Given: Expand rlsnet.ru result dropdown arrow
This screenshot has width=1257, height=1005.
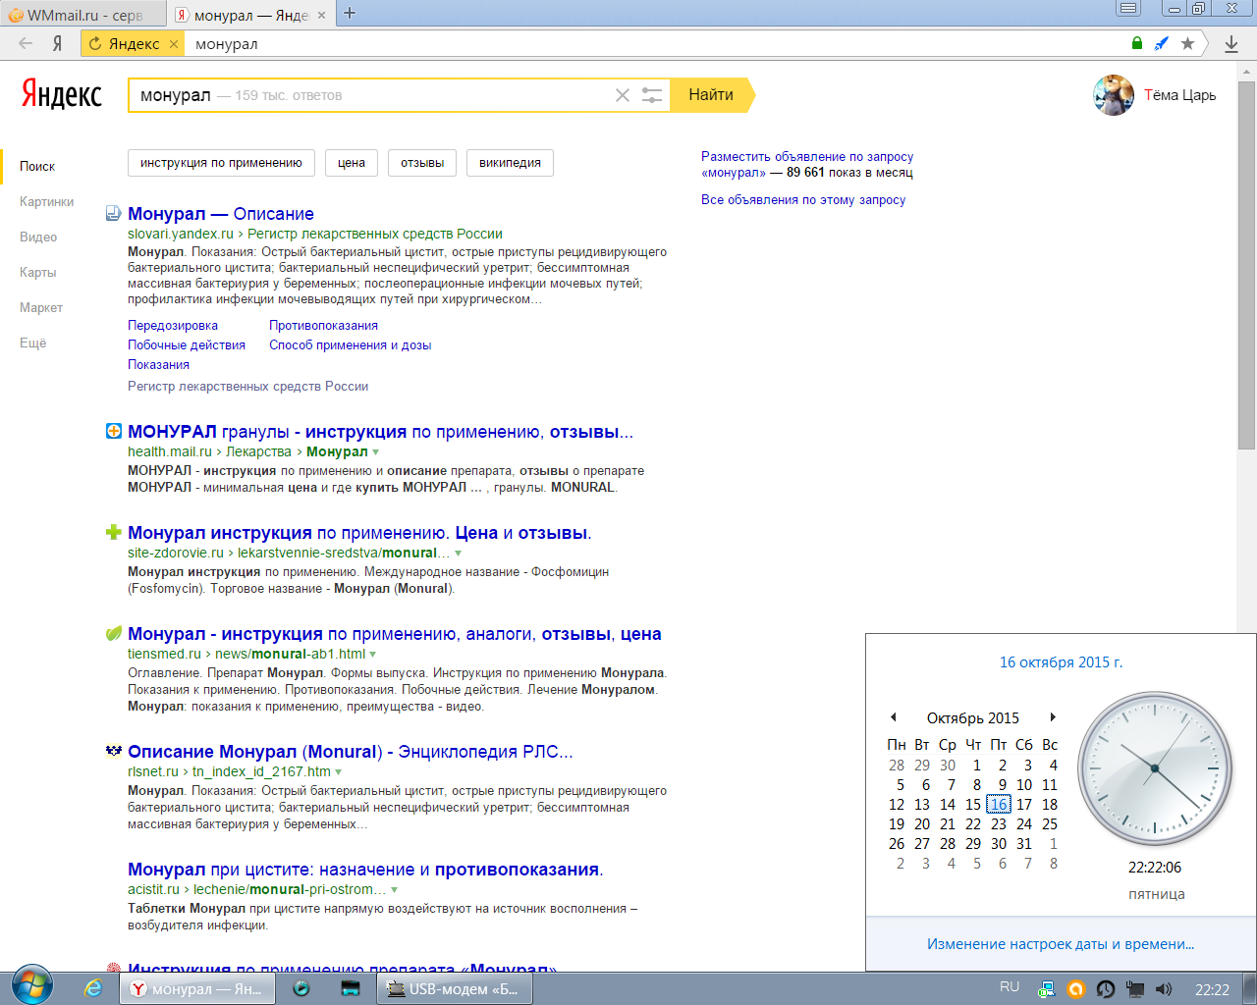Looking at the screenshot, I should pyautogui.click(x=339, y=772).
